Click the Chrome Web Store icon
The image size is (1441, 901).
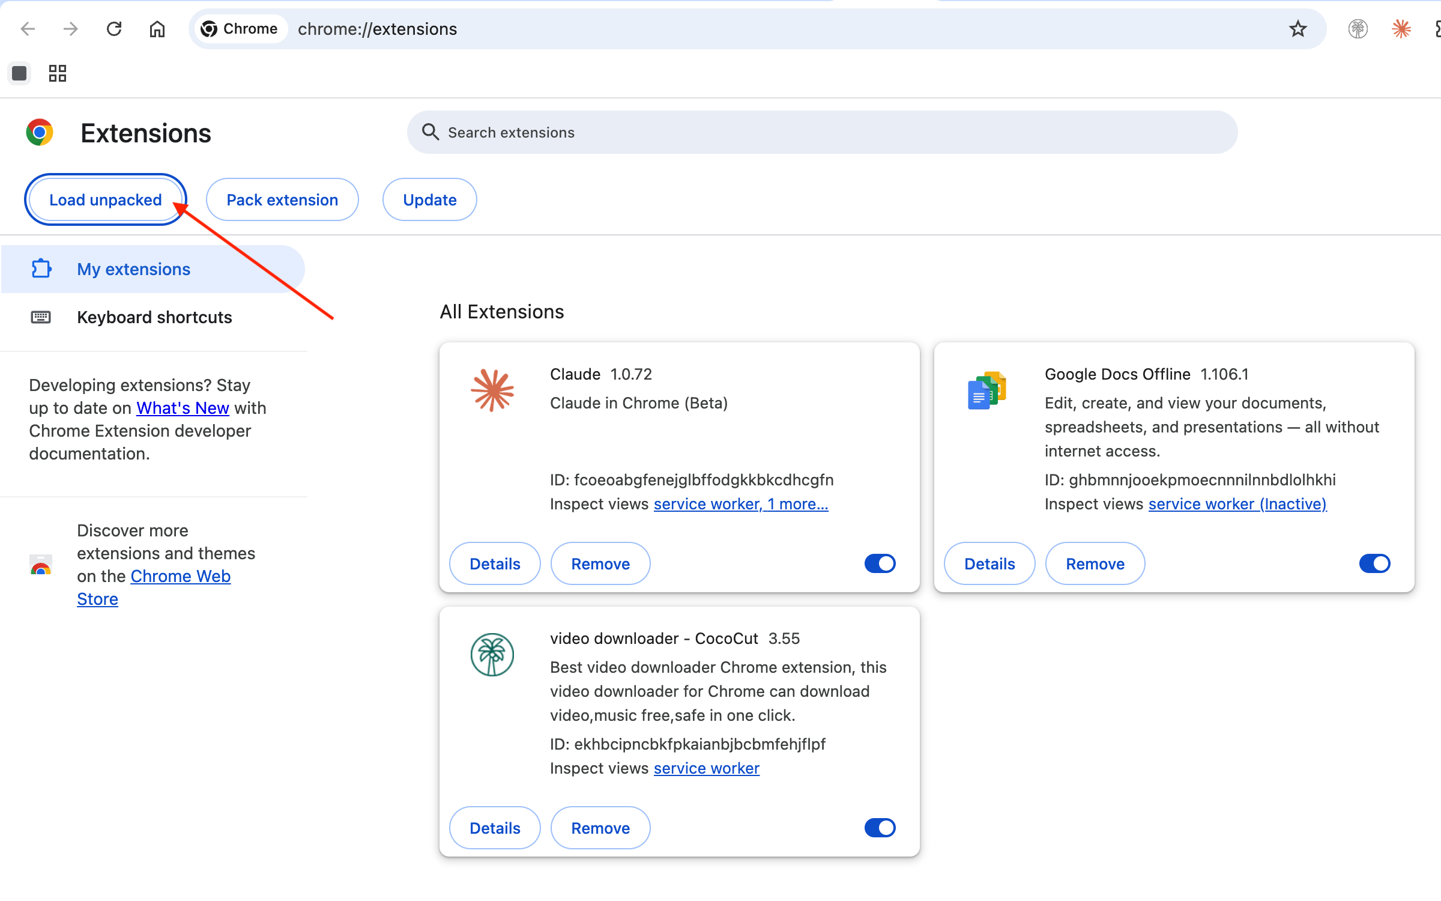click(x=41, y=565)
